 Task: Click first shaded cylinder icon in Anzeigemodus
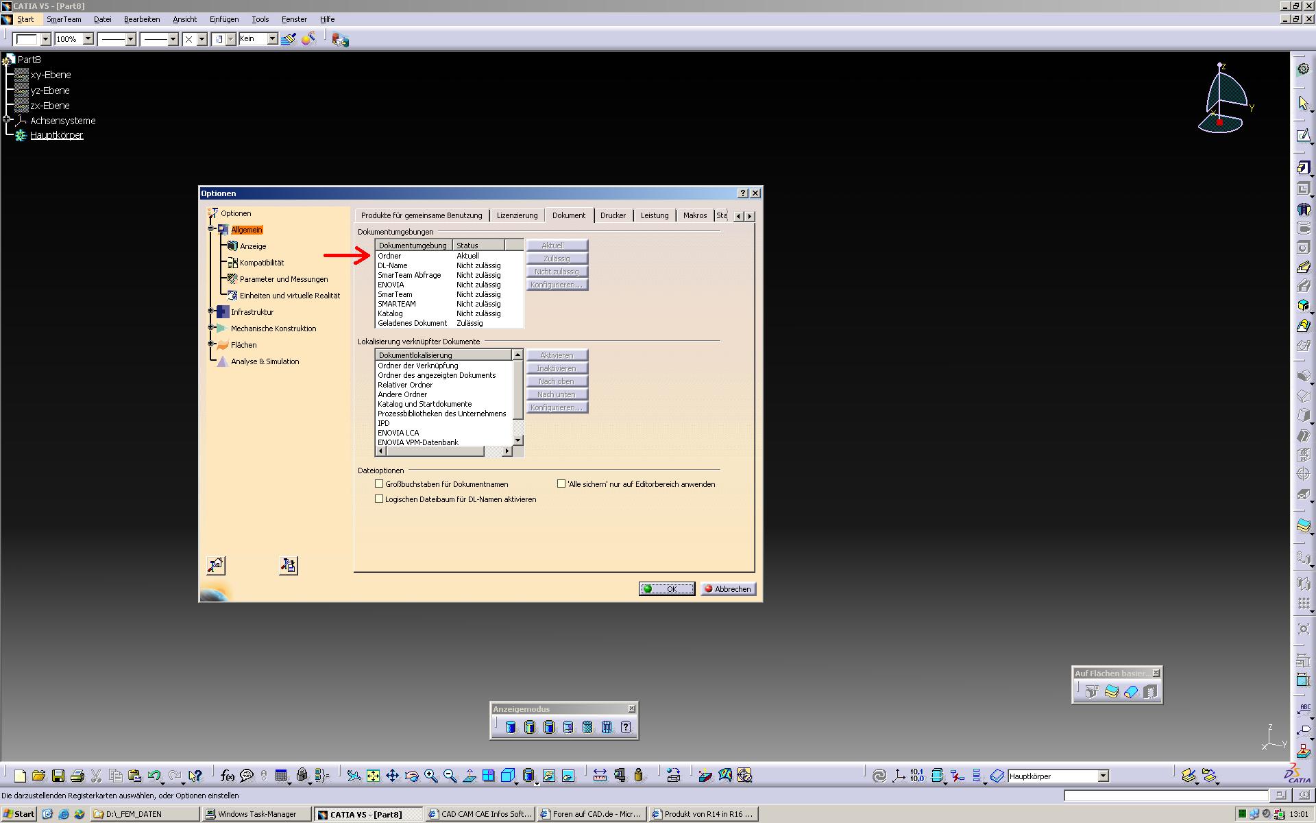[511, 727]
